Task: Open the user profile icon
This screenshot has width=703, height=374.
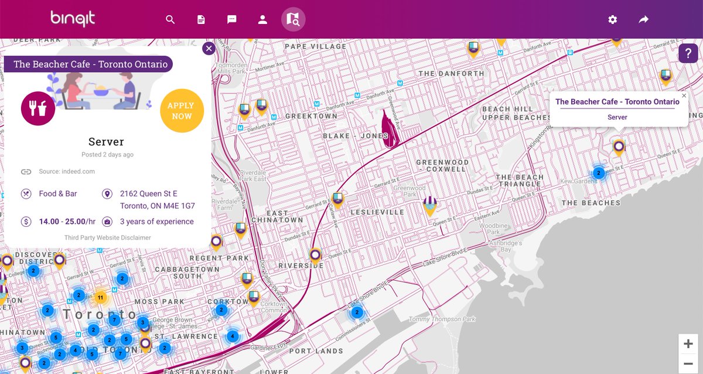Action: (x=262, y=19)
